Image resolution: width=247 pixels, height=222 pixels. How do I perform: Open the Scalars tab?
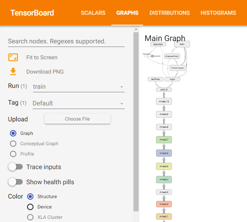pos(93,13)
